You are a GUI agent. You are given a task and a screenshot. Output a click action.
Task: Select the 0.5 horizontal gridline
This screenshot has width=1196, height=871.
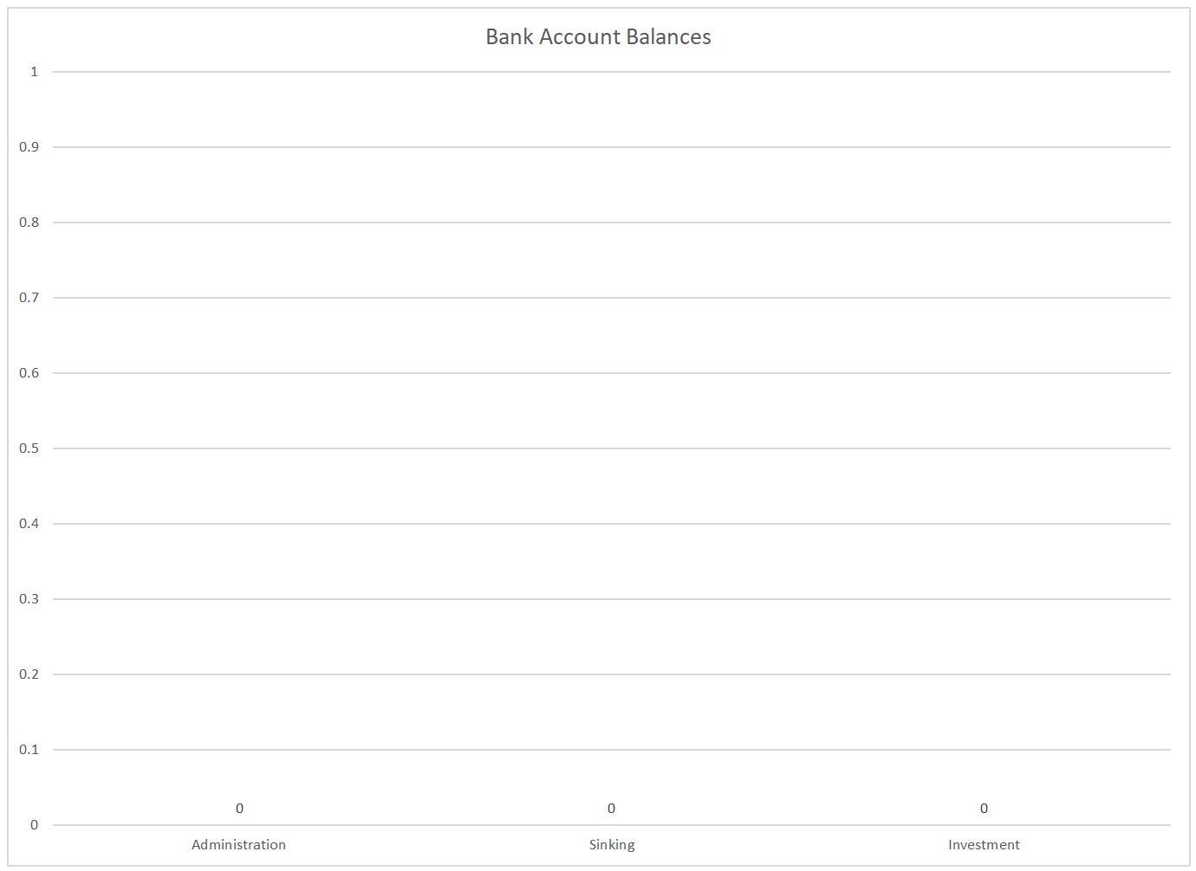coord(612,448)
